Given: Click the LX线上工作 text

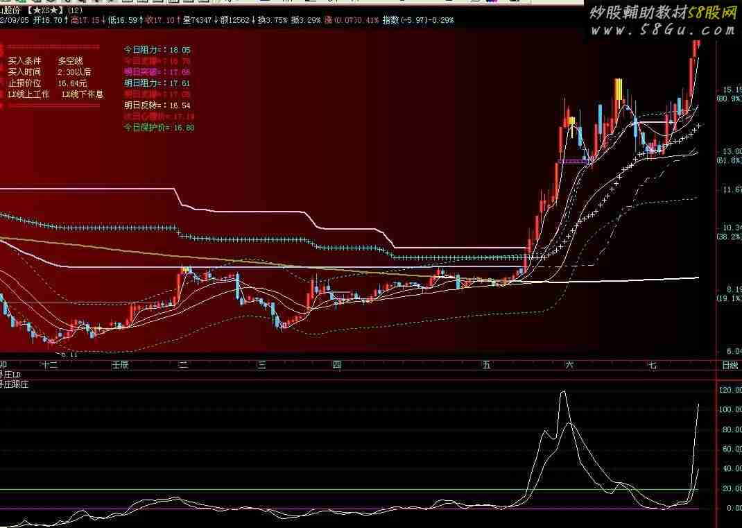Looking at the screenshot, I should [28, 94].
